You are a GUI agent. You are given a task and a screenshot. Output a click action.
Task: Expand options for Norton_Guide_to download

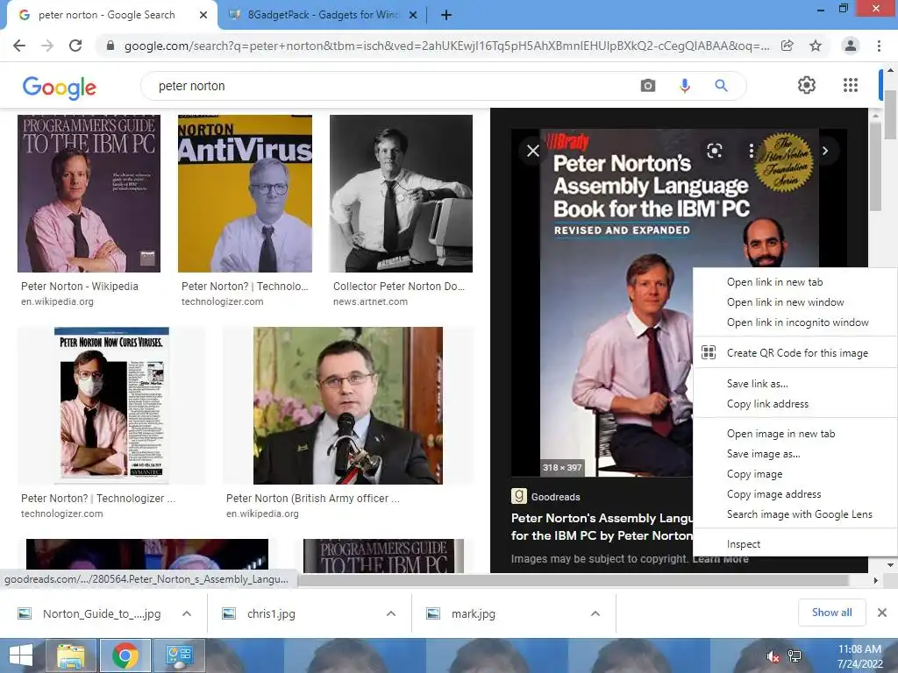187,613
